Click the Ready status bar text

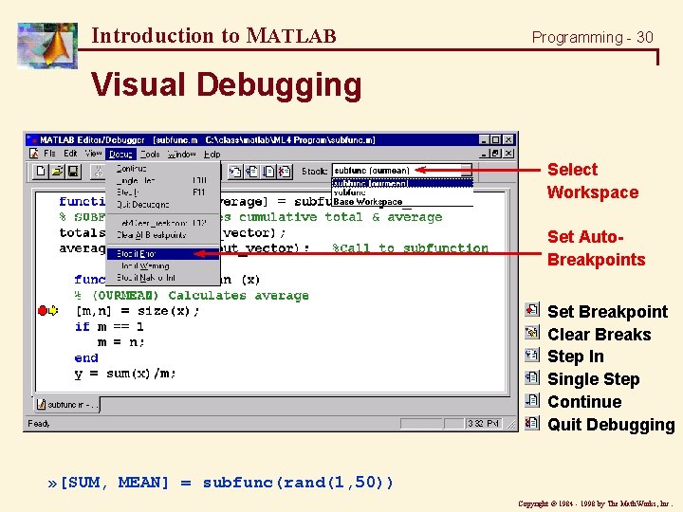point(39,423)
